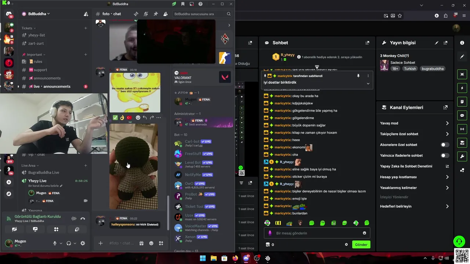Turn on camera in Discord voice panel
The width and height of the screenshot is (470, 264).
pyautogui.click(x=14, y=229)
